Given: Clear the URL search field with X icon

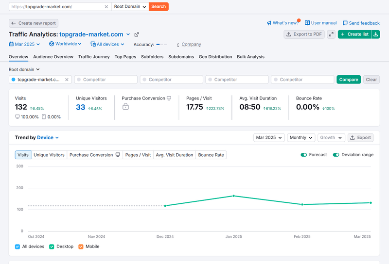Looking at the screenshot, I should (x=106, y=7).
